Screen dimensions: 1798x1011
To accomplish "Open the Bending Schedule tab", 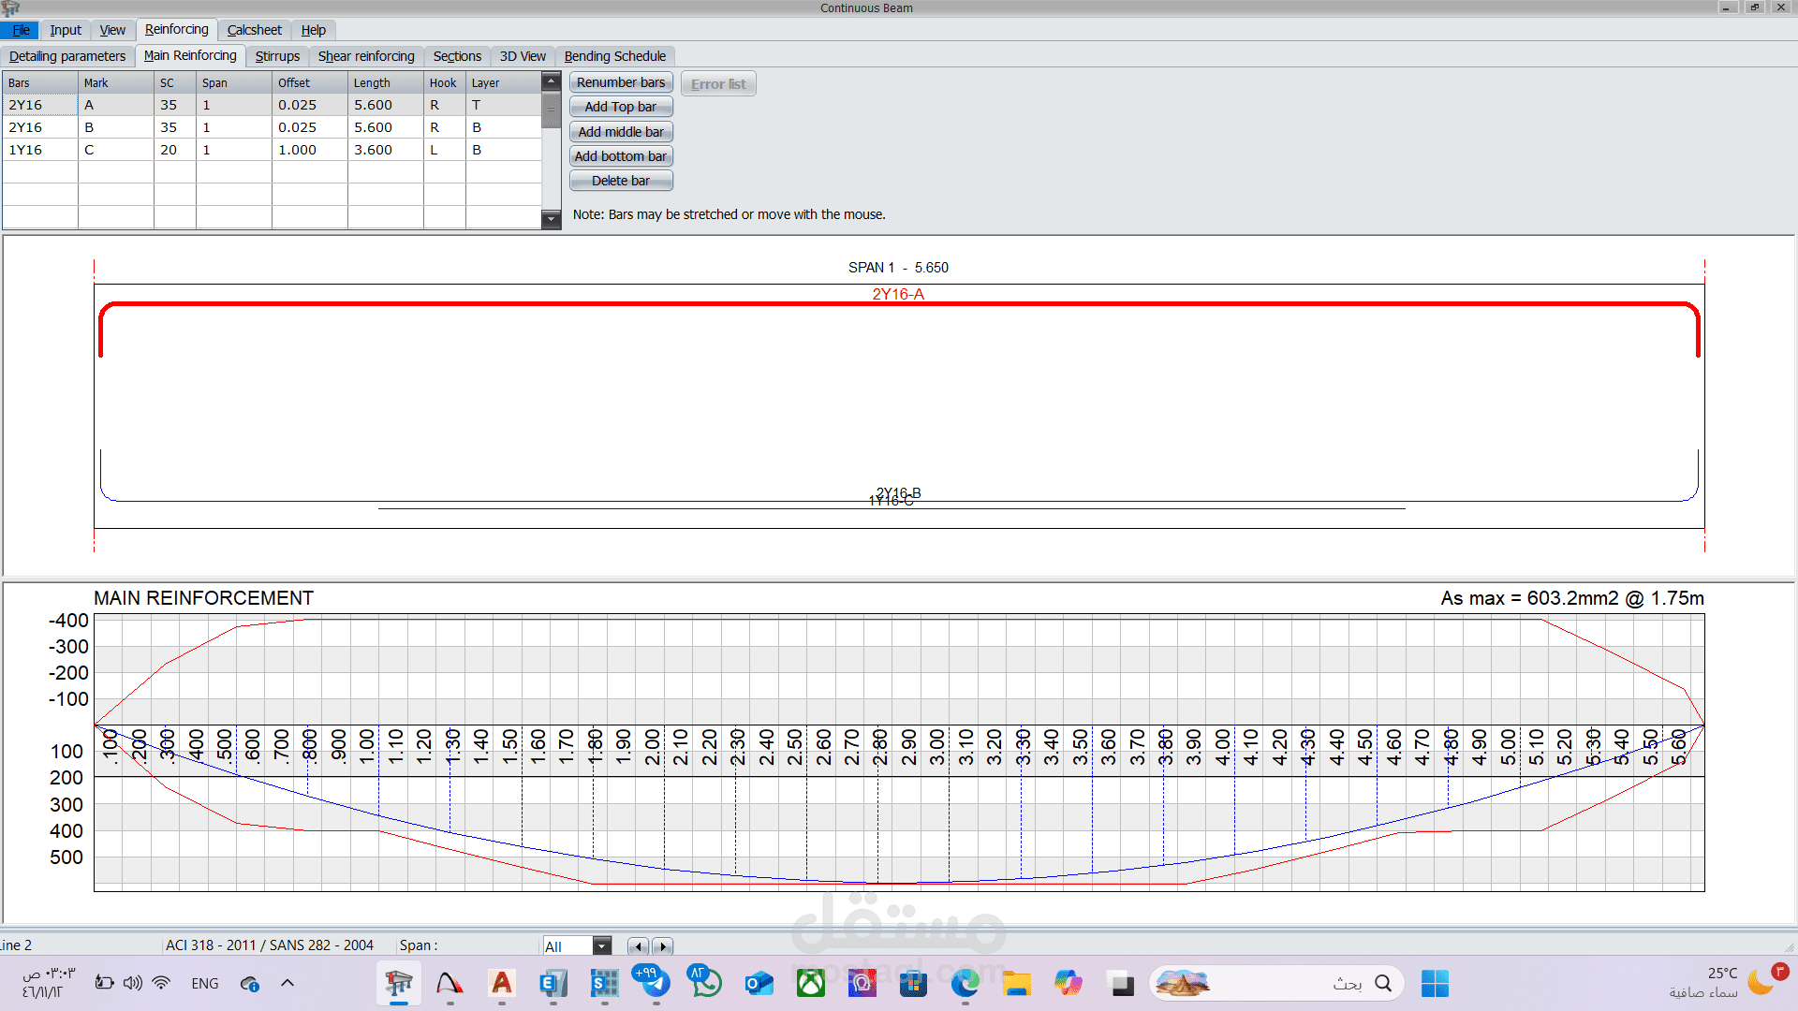I will coord(614,56).
